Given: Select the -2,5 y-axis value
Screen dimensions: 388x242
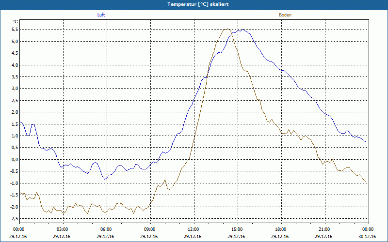Looking at the screenshot, I should pyautogui.click(x=15, y=219).
